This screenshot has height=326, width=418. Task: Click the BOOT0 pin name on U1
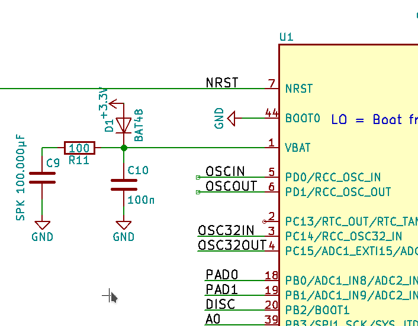303,118
